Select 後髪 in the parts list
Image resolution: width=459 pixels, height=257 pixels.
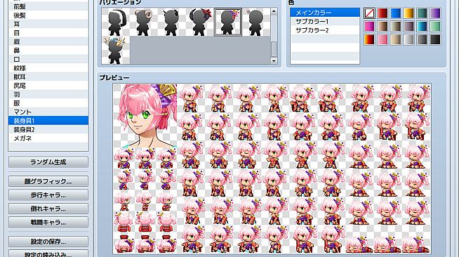(48, 15)
